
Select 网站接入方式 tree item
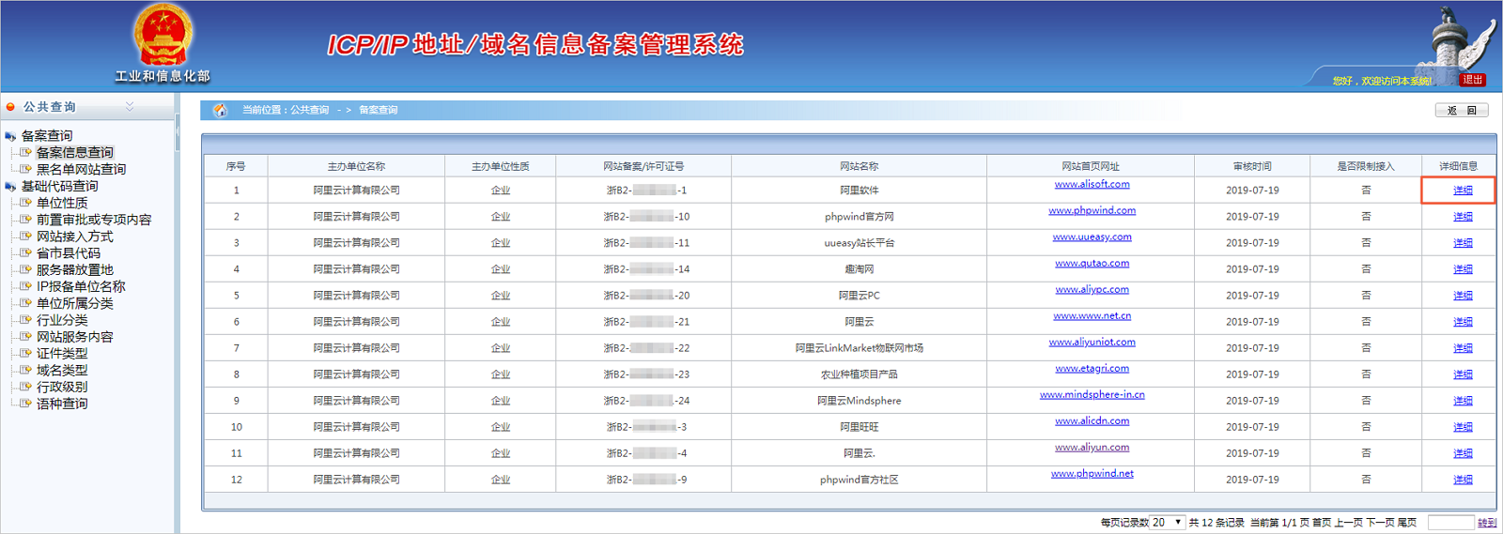pos(74,236)
